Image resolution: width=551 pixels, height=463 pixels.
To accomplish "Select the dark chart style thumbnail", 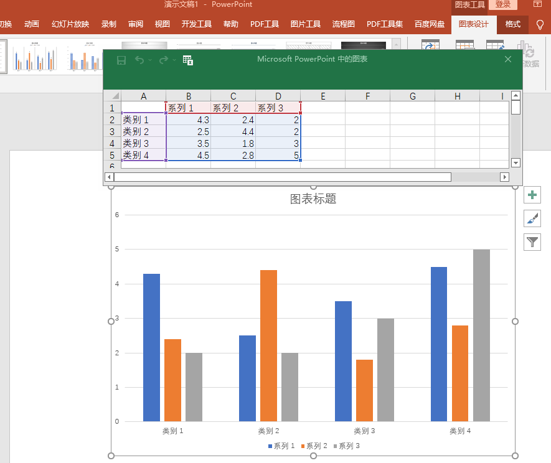I will (364, 45).
